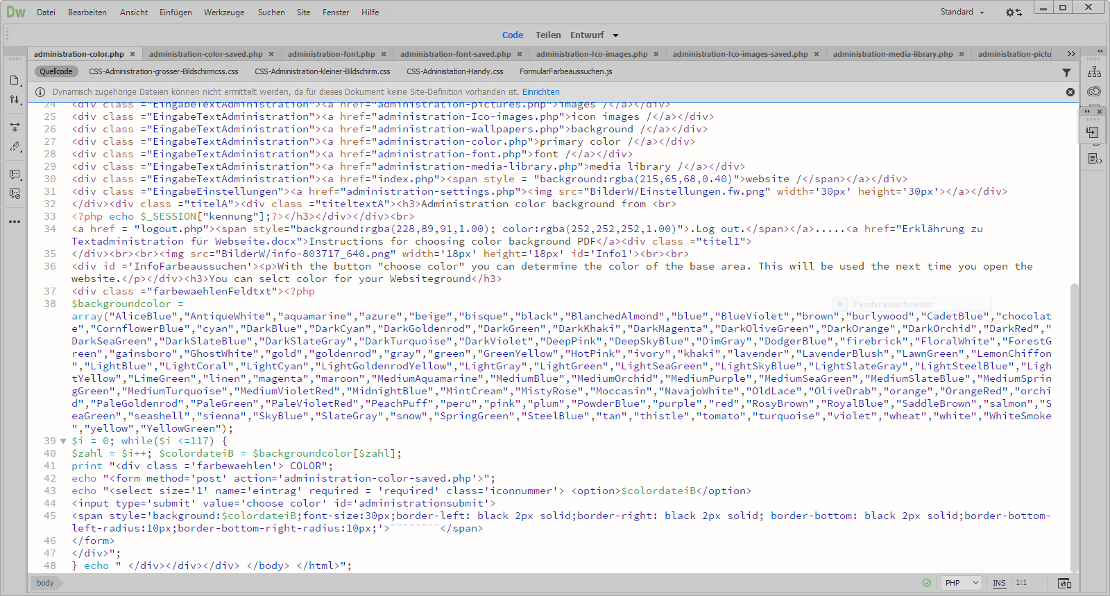Open the Creative Cloud Libraries icon
Screen dimensions: 1110x596
pyautogui.click(x=1094, y=91)
